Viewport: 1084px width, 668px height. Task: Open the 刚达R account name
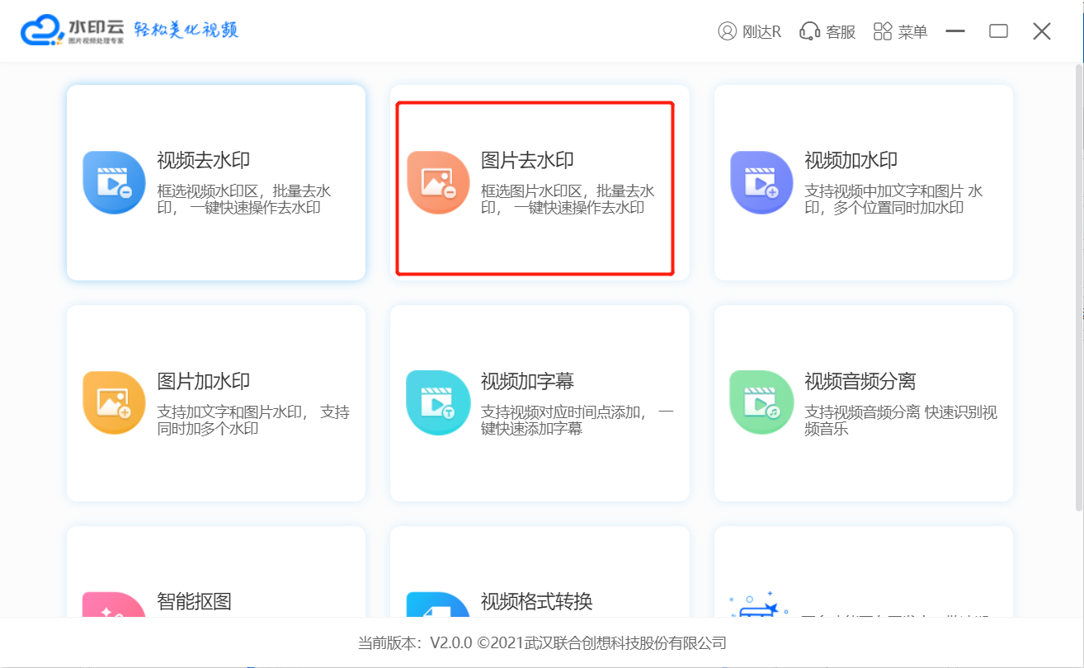761,32
